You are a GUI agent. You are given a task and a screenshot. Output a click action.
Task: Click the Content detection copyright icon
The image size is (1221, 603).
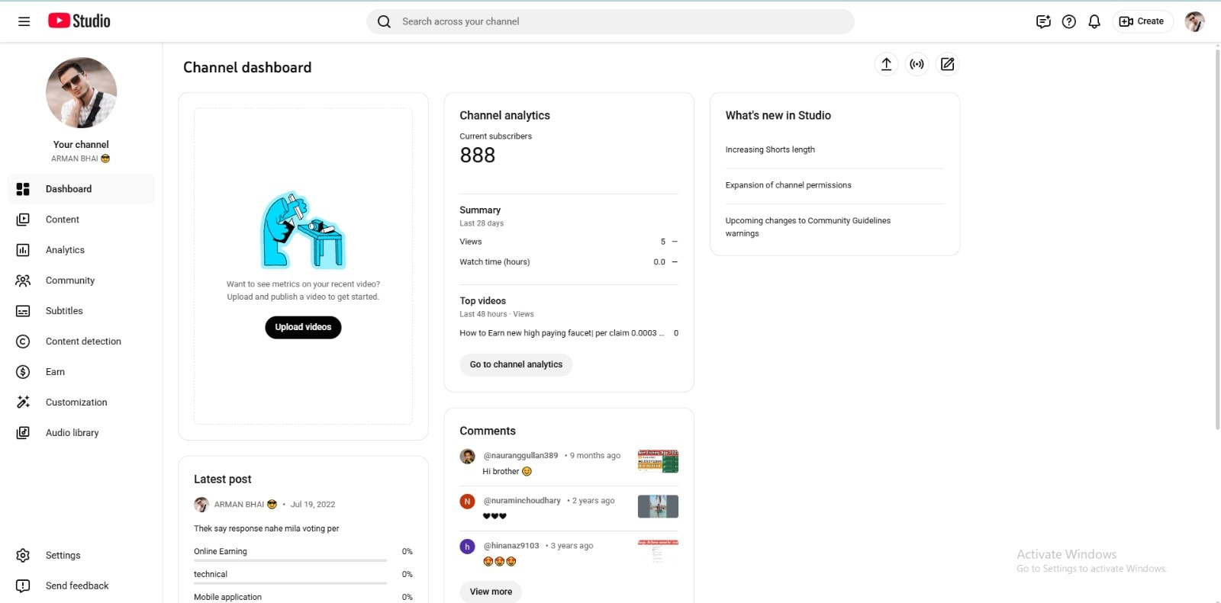(x=23, y=342)
